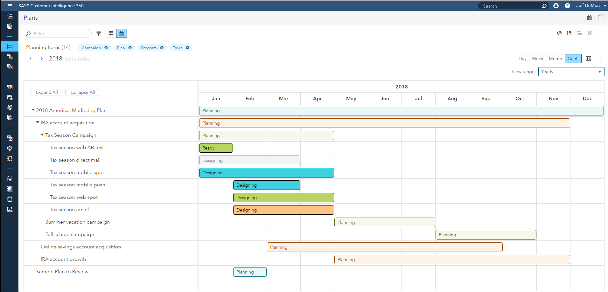The height and width of the screenshot is (292, 608).
Task: Click the notifications bell icon
Action: point(556,6)
